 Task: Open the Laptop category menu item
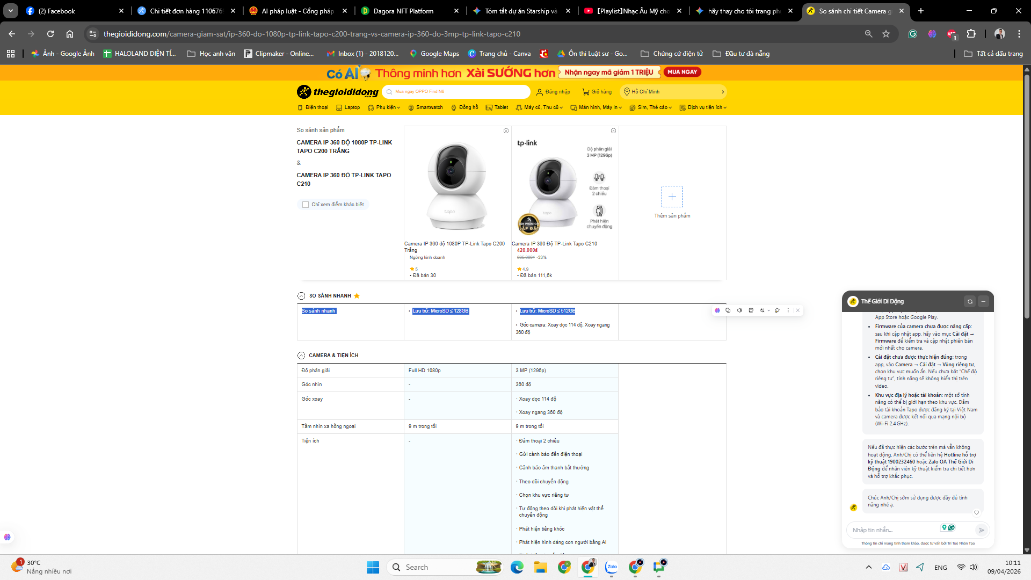[348, 107]
